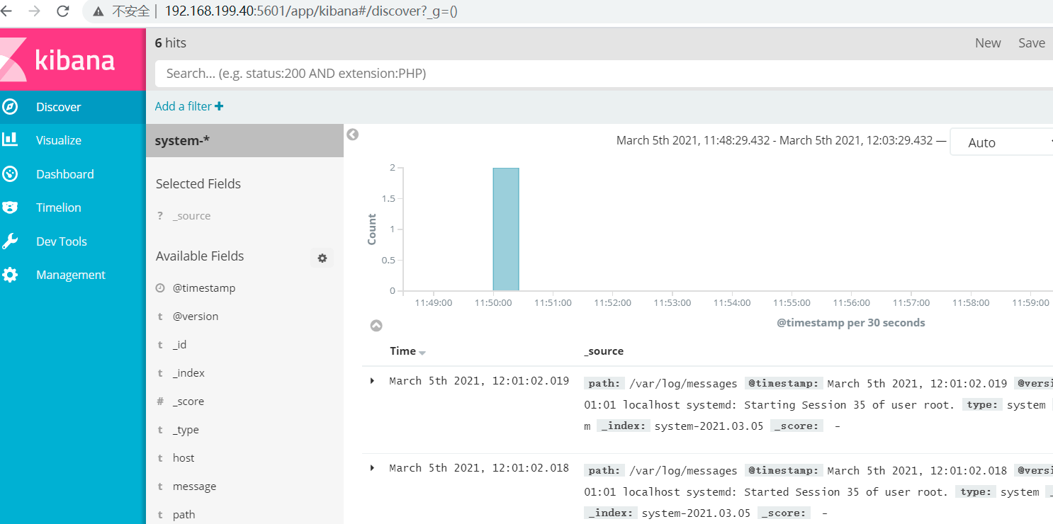Open Visualize bar chart icon
The image size is (1053, 524).
10,139
